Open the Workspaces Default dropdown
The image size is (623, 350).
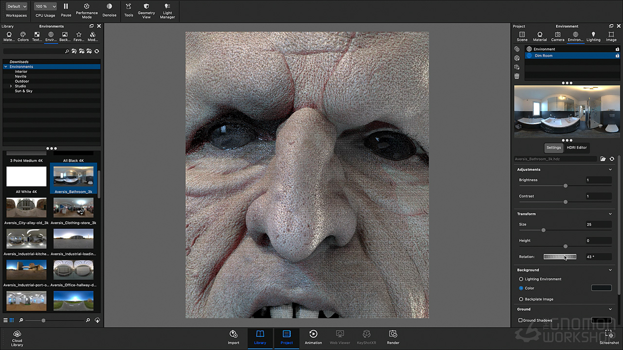coord(17,7)
